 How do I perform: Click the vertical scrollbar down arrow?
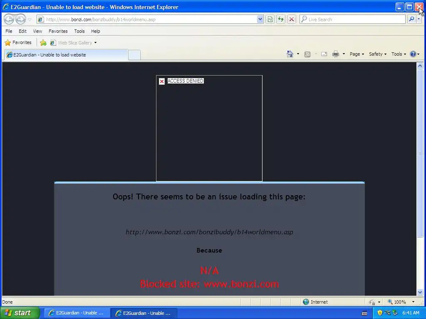[420, 292]
